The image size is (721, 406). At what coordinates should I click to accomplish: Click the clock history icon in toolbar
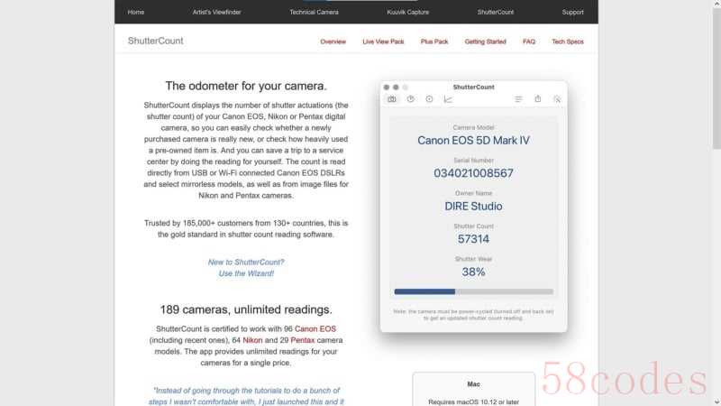coord(429,99)
